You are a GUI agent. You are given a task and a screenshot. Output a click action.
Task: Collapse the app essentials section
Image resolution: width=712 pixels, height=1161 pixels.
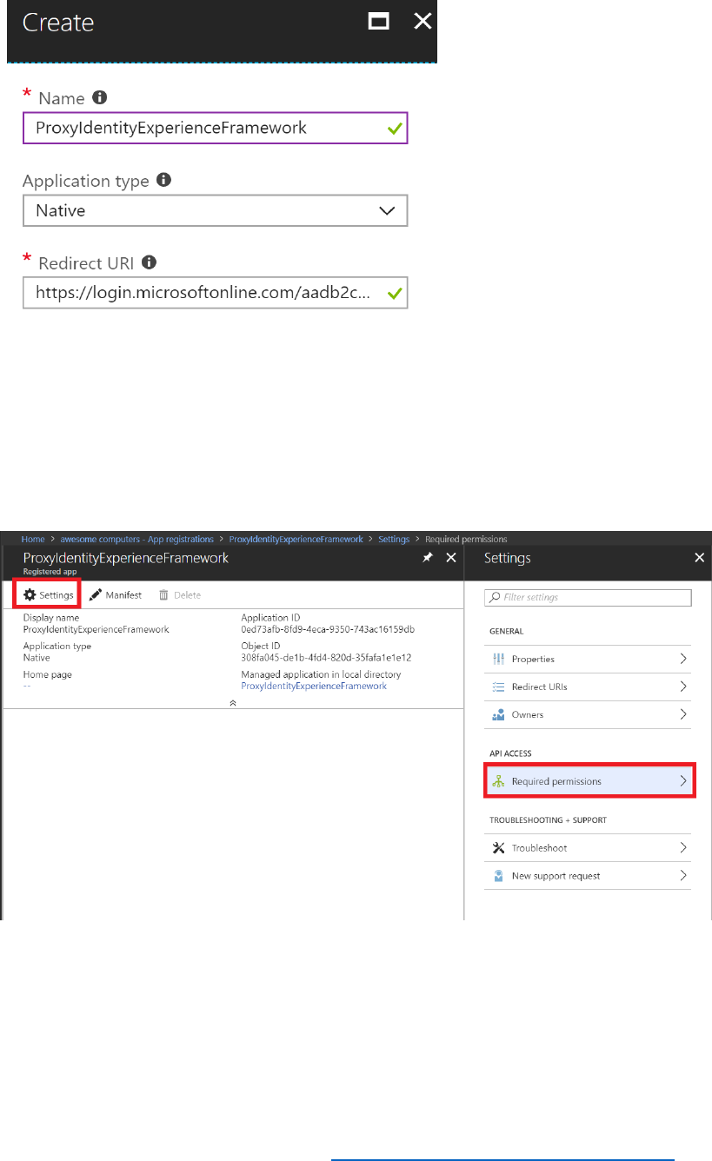pos(233,702)
